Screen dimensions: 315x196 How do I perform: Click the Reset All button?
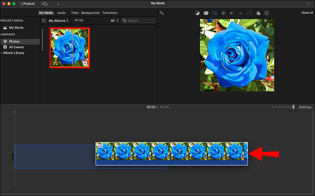(x=307, y=13)
